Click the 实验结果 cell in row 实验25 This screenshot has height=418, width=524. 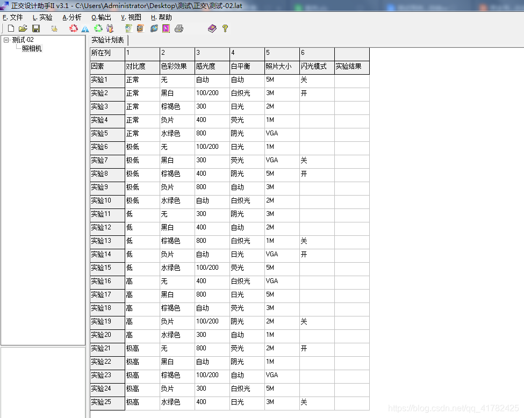click(x=352, y=403)
